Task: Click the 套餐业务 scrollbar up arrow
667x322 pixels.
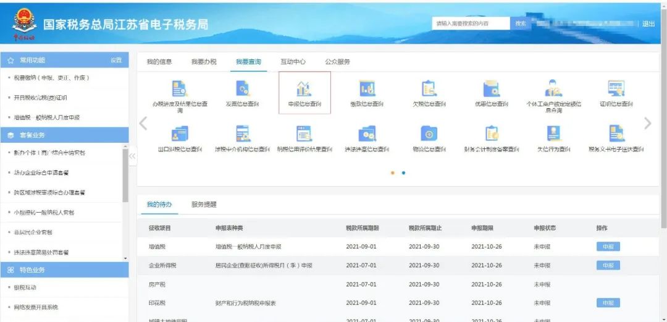Action: click(125, 146)
